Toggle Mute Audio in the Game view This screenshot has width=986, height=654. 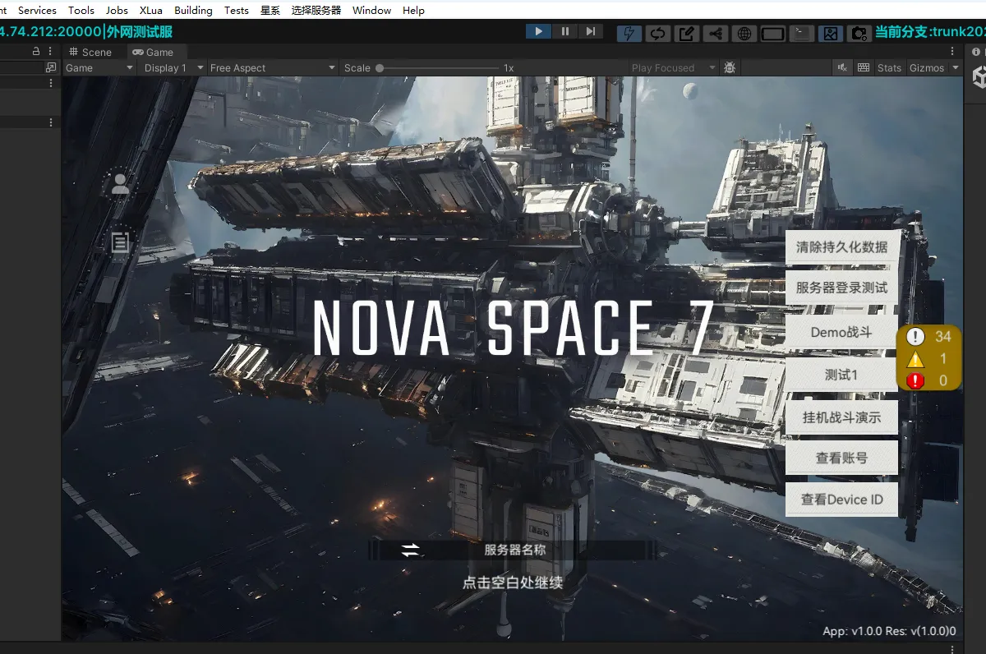click(842, 68)
